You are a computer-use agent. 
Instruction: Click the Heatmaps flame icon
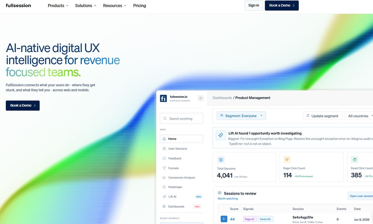pos(164,187)
